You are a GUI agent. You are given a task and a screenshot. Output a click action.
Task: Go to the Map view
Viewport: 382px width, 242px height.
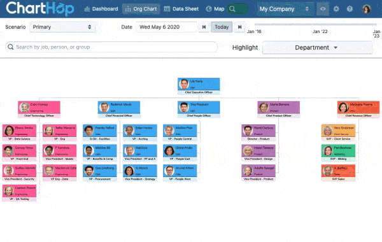(x=215, y=9)
